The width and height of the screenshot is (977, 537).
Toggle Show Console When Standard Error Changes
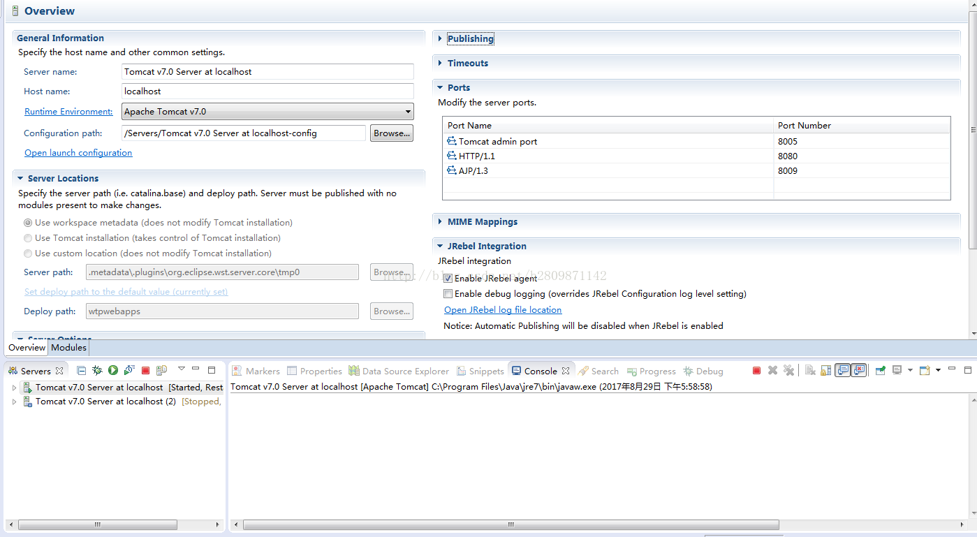858,370
